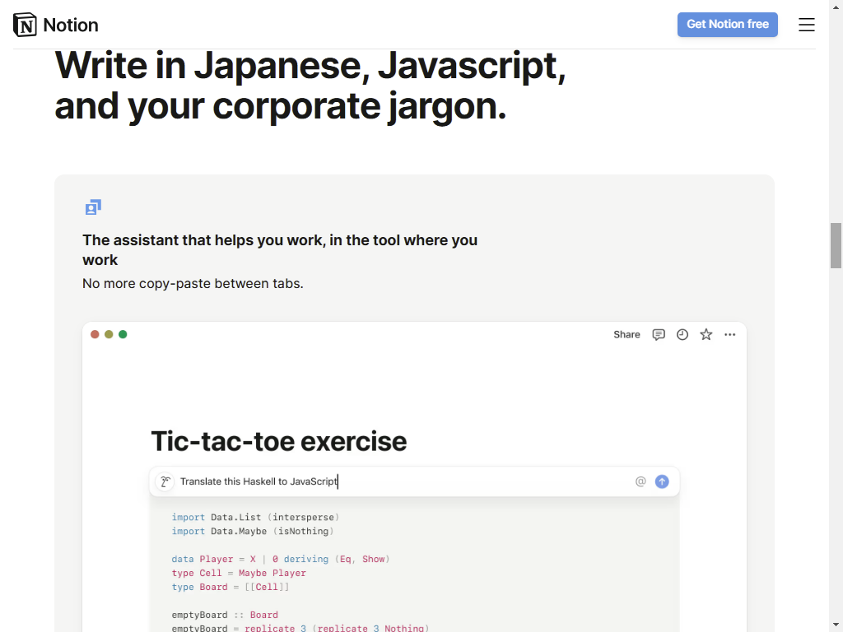843x632 pixels.
Task: Click the 'data Player = X | 0' code line
Action: pyautogui.click(x=281, y=559)
